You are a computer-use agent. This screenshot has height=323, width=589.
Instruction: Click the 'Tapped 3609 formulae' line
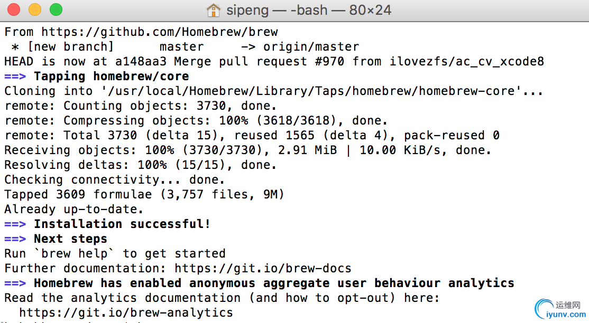point(144,194)
